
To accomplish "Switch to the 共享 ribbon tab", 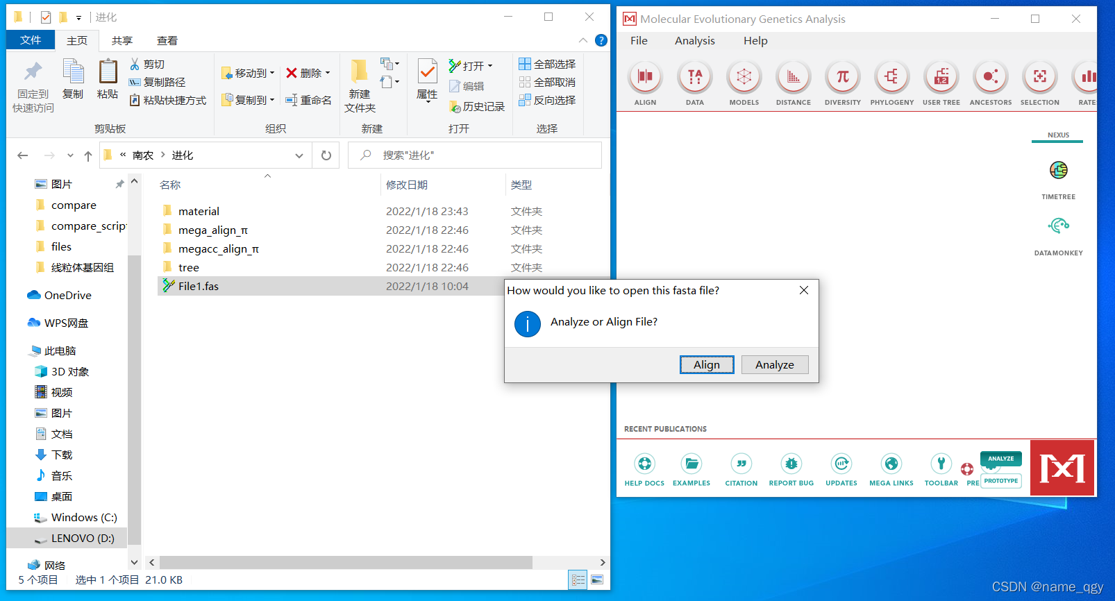I will coord(122,41).
